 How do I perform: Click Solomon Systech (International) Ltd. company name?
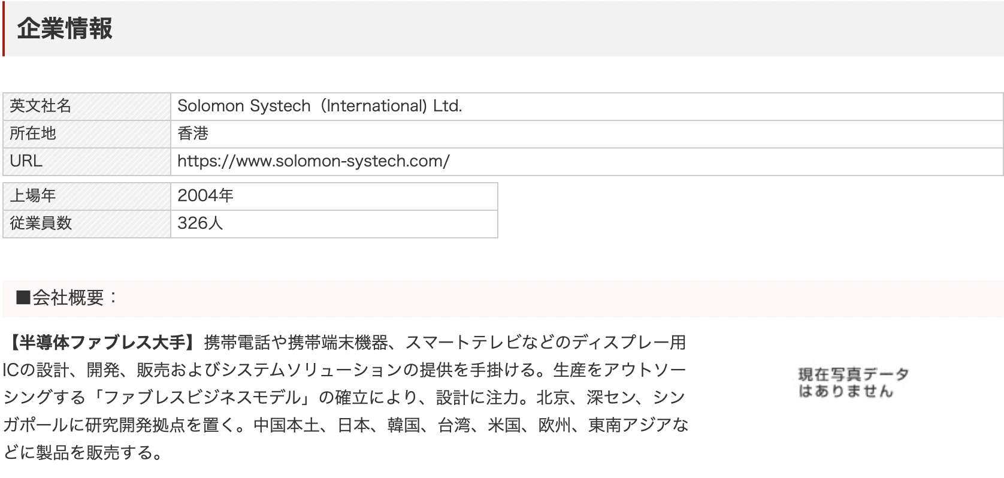[x=320, y=106]
